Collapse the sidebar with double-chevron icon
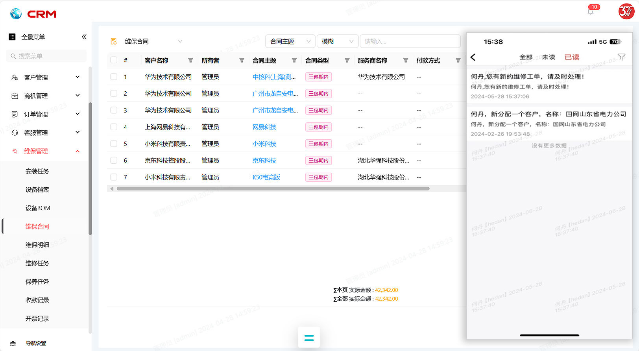 (84, 37)
